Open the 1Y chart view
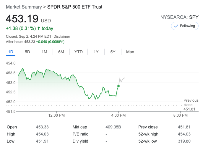The image size is (203, 147). (96, 52)
